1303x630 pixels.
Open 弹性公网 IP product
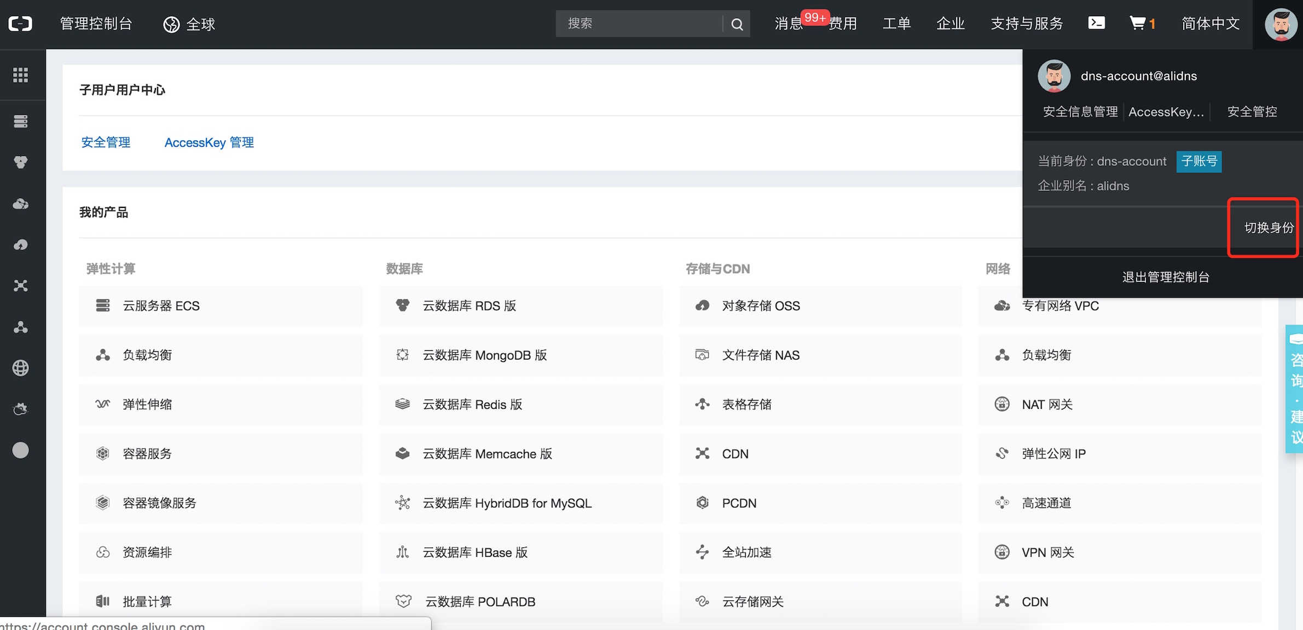pyautogui.click(x=1120, y=454)
